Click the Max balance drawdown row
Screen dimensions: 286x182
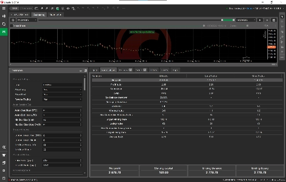coord(187,97)
